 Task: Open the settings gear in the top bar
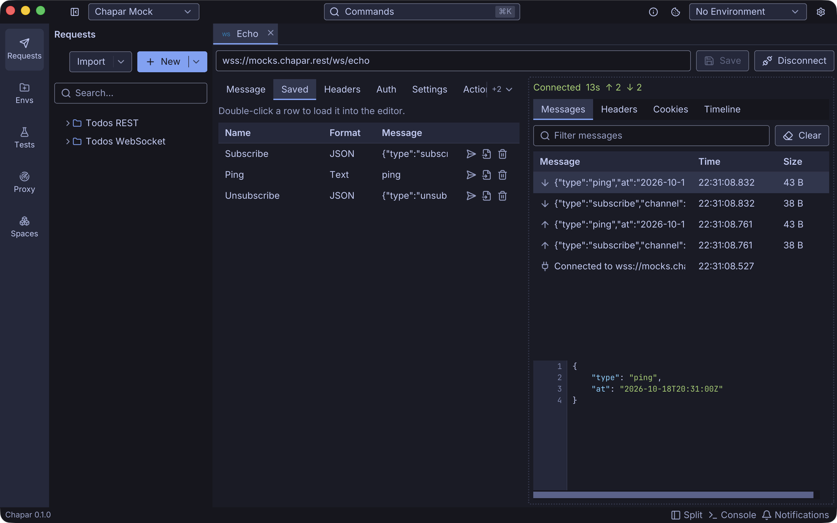pos(821,12)
